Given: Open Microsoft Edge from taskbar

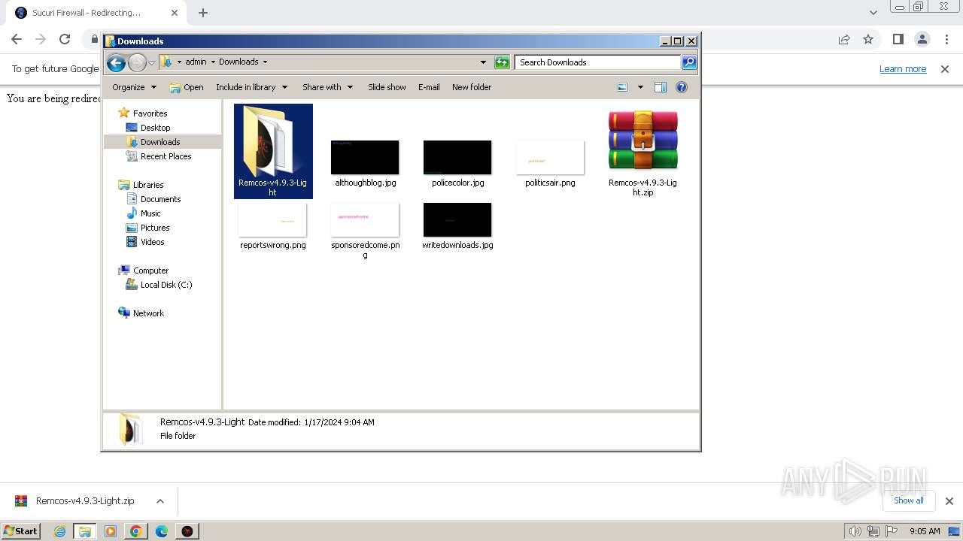Looking at the screenshot, I should click(162, 531).
